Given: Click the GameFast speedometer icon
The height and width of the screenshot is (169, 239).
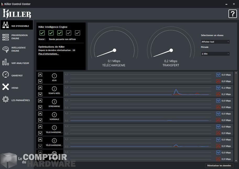Looking at the screenshot, I should 6,74.
